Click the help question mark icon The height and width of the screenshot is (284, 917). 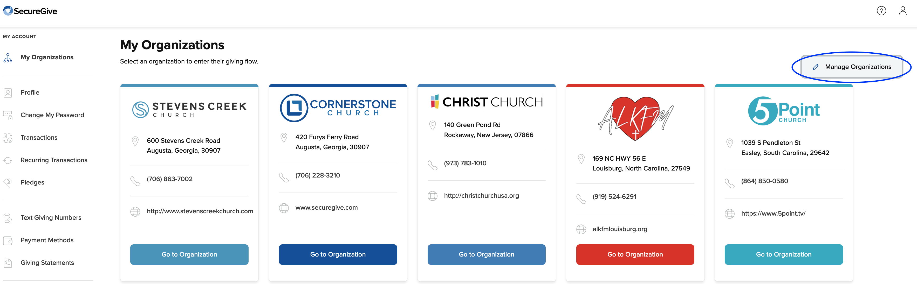(881, 11)
